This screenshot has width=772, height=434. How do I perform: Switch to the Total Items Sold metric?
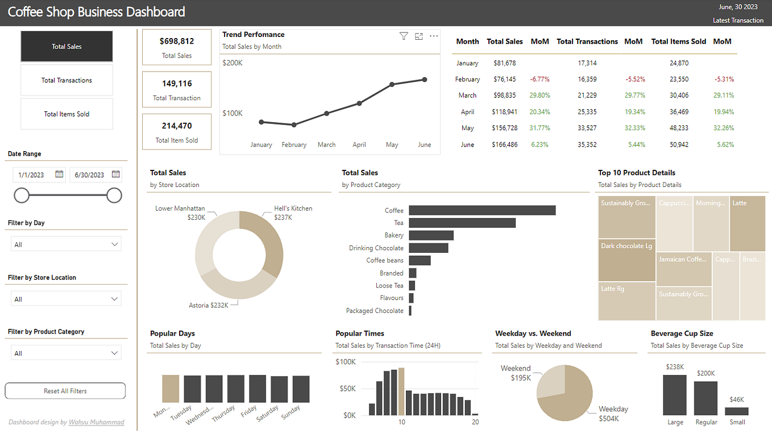67,114
